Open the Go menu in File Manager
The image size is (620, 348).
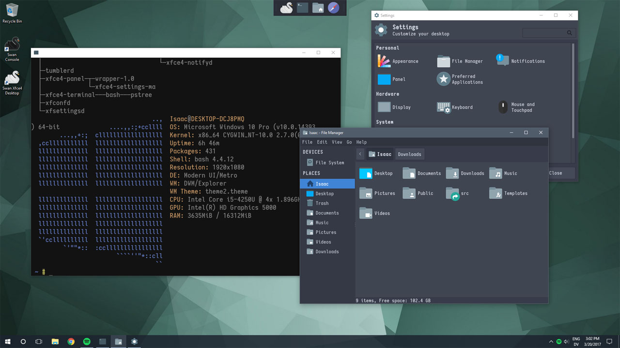(349, 142)
